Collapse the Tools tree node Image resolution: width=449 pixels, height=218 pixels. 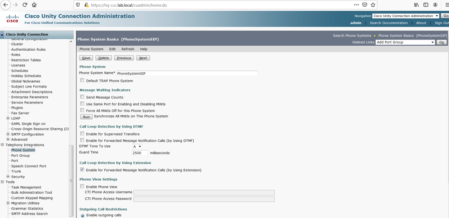3,182
